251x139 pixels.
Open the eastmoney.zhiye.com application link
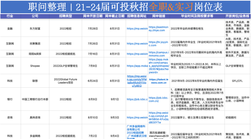coord(159,29)
